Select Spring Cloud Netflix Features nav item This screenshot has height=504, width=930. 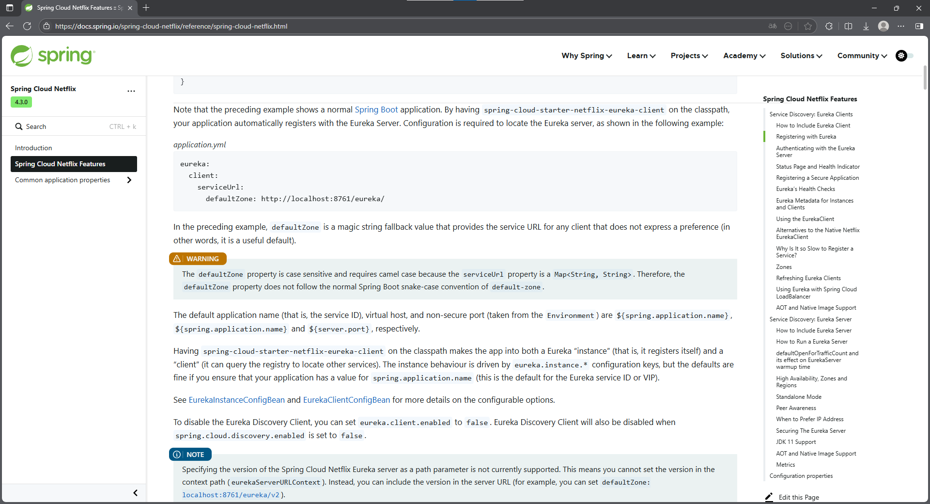click(74, 164)
